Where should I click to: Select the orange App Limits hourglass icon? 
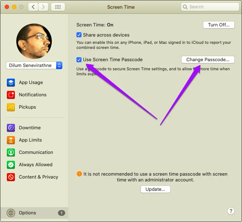click(11, 140)
